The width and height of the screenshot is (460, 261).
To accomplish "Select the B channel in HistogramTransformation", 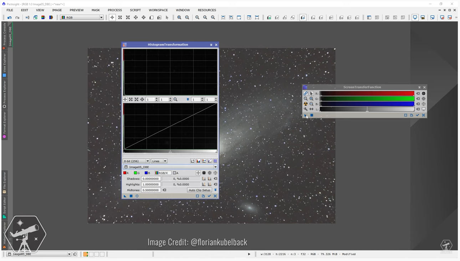I will (x=147, y=173).
